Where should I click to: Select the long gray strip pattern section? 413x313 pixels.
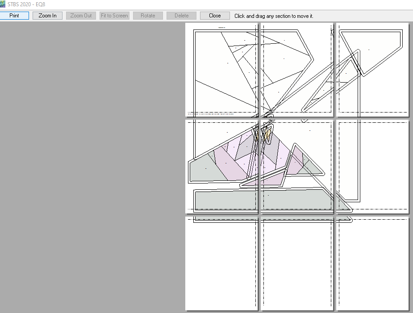click(x=268, y=200)
